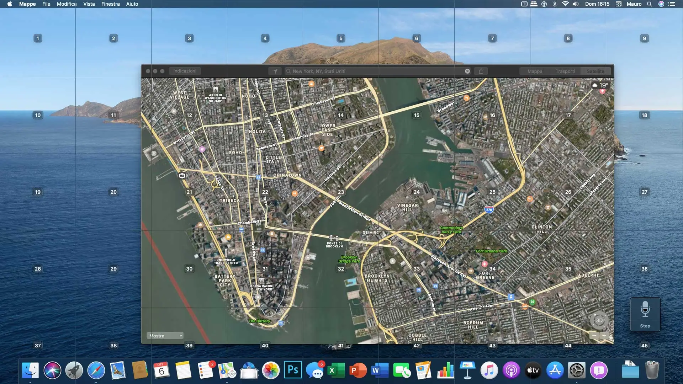Viewport: 683px width, 384px height.
Task: Open Photoshop from the Dock
Action: 293,370
